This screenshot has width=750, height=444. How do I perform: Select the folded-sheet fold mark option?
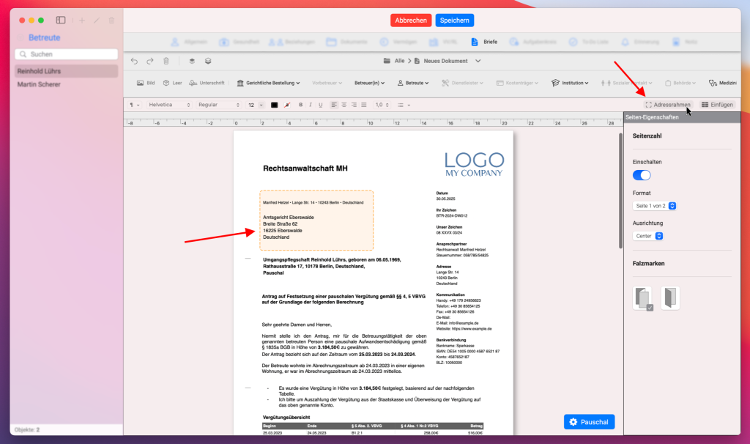(x=670, y=298)
